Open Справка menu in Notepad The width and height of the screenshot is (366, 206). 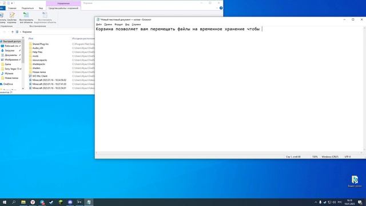click(x=136, y=24)
